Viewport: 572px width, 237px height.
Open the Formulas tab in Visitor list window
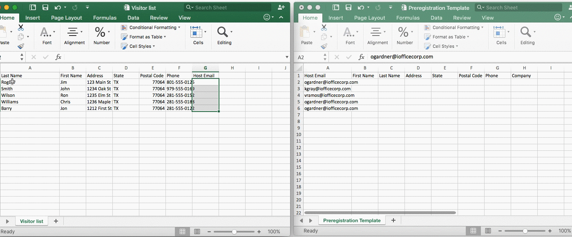(105, 18)
